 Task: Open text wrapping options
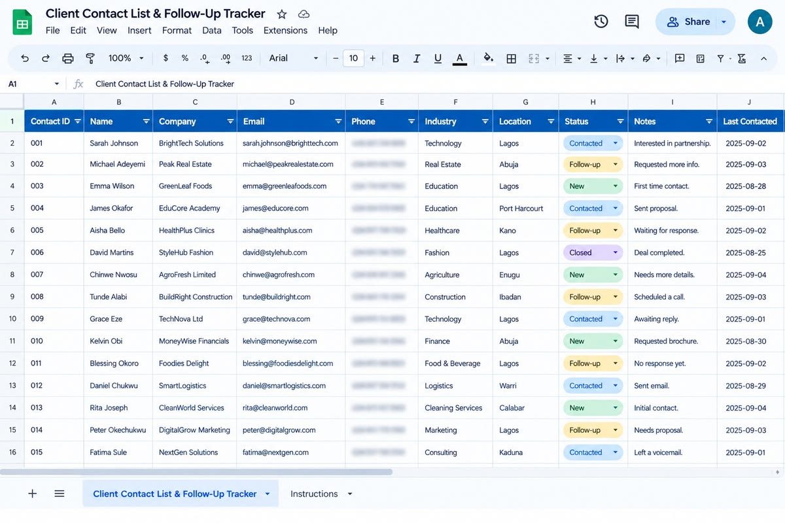625,58
